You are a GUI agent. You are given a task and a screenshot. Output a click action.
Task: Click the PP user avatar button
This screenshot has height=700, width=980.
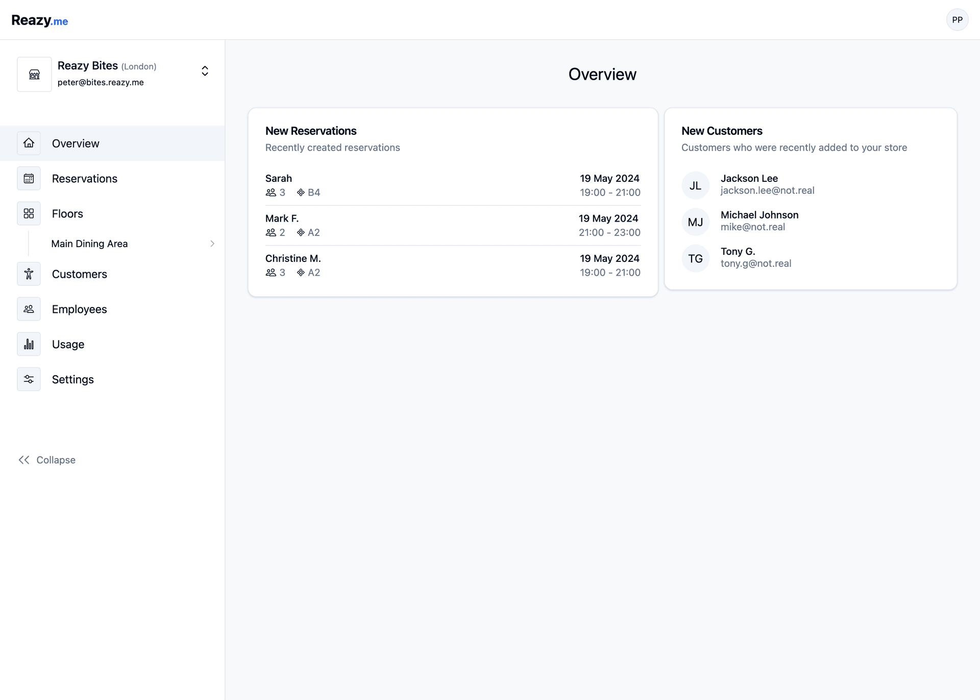957,20
